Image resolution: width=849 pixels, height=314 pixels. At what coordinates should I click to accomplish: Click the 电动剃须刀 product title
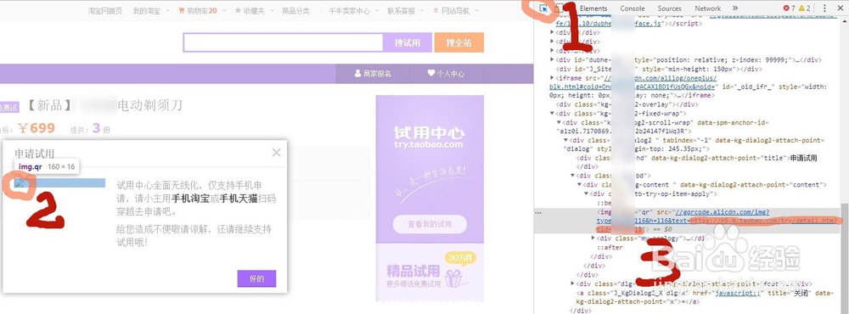point(150,104)
